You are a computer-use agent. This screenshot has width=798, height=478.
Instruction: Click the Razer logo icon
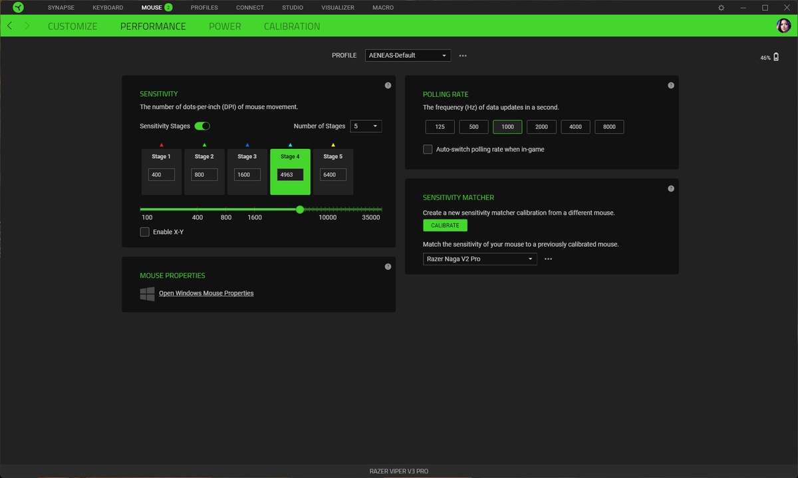click(18, 7)
